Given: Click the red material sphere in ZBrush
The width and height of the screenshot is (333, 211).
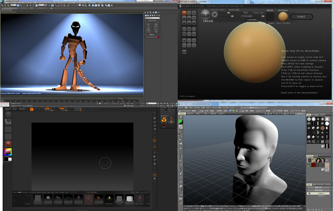Looking at the screenshot, I should [8, 144].
